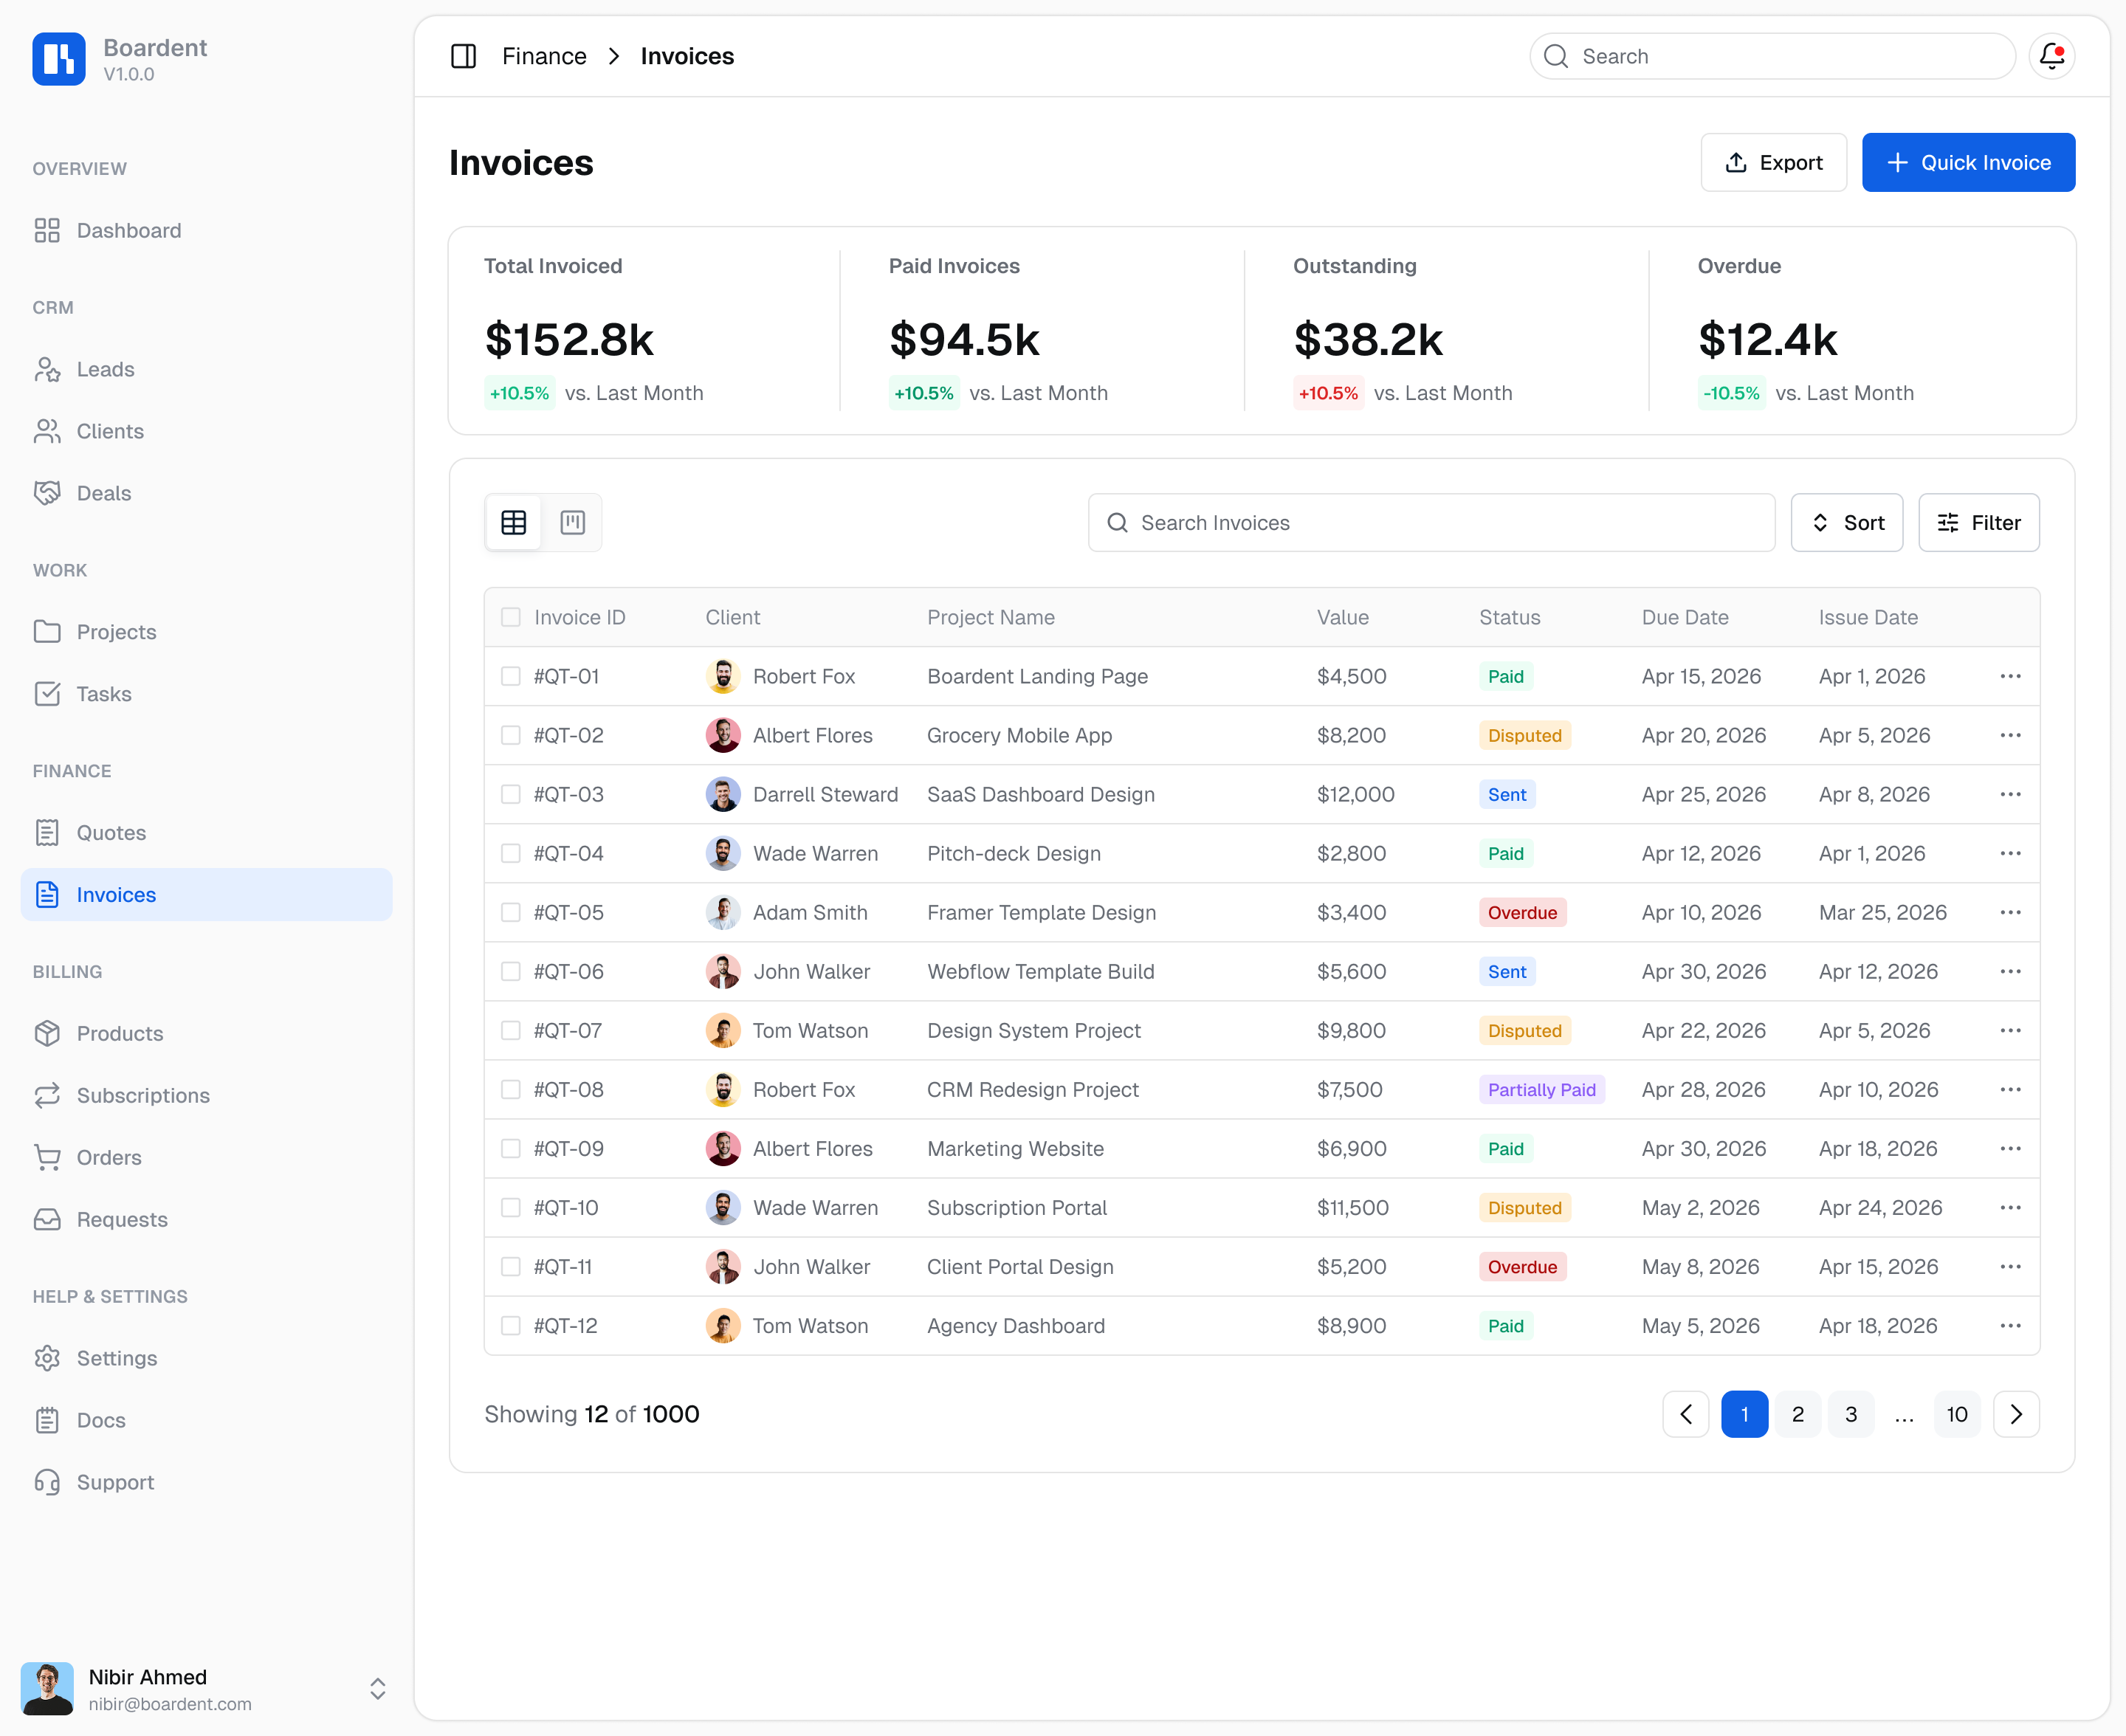Open row actions for #QT-05
Screen dimensions: 2126x1736
(2010, 912)
